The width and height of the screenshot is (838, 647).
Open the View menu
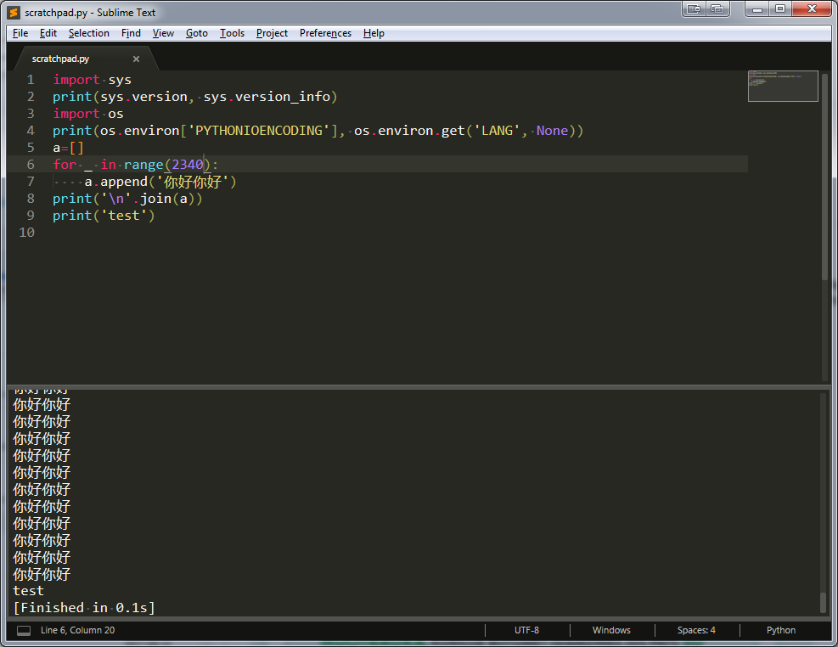click(163, 33)
